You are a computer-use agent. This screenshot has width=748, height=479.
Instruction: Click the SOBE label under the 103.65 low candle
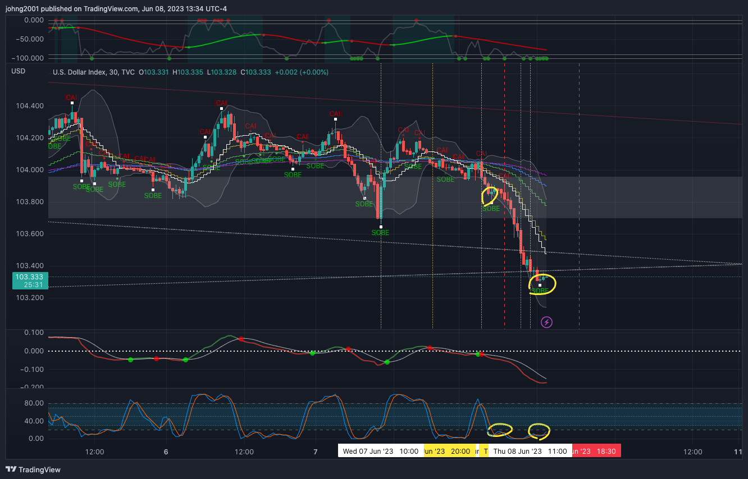point(381,233)
